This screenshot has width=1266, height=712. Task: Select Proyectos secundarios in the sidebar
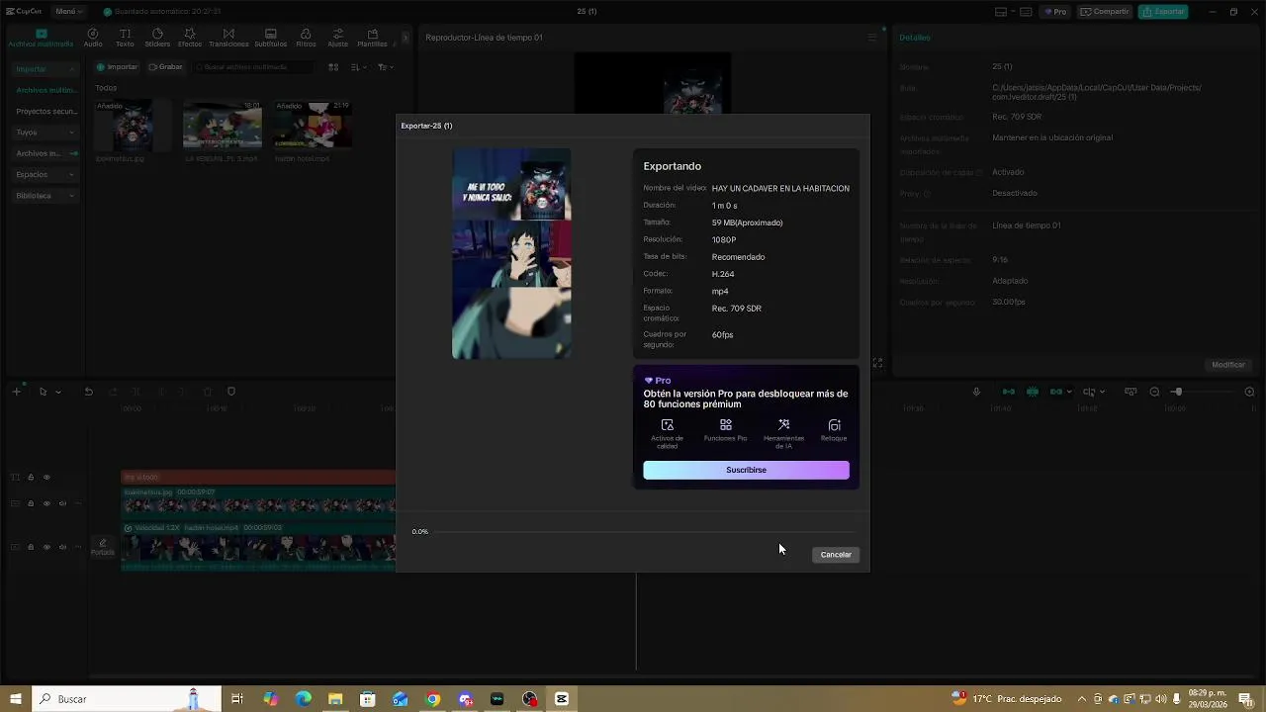pos(45,112)
